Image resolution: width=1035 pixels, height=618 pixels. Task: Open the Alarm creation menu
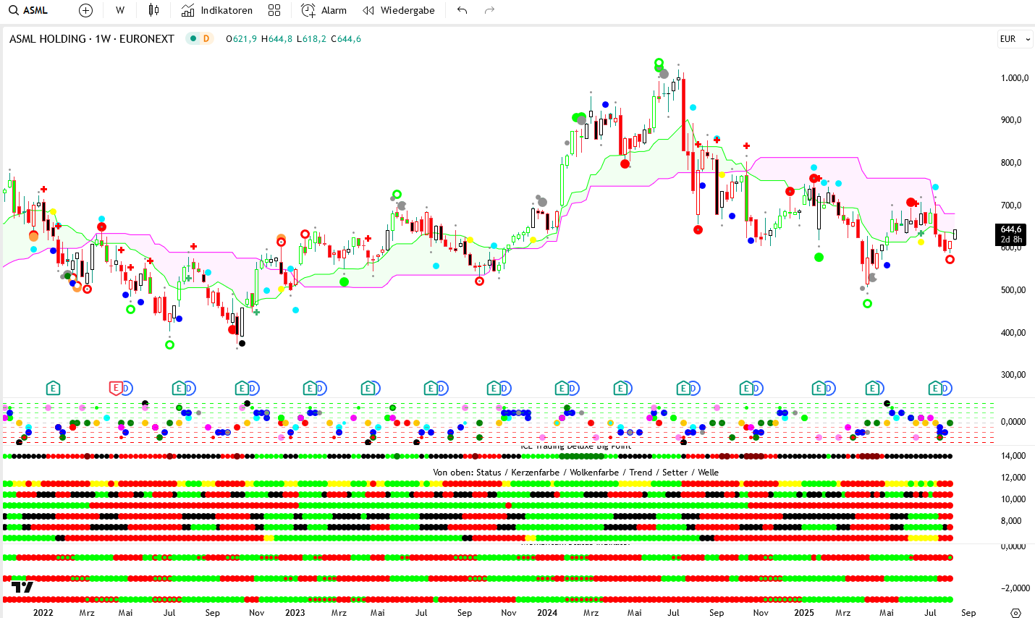tap(324, 10)
